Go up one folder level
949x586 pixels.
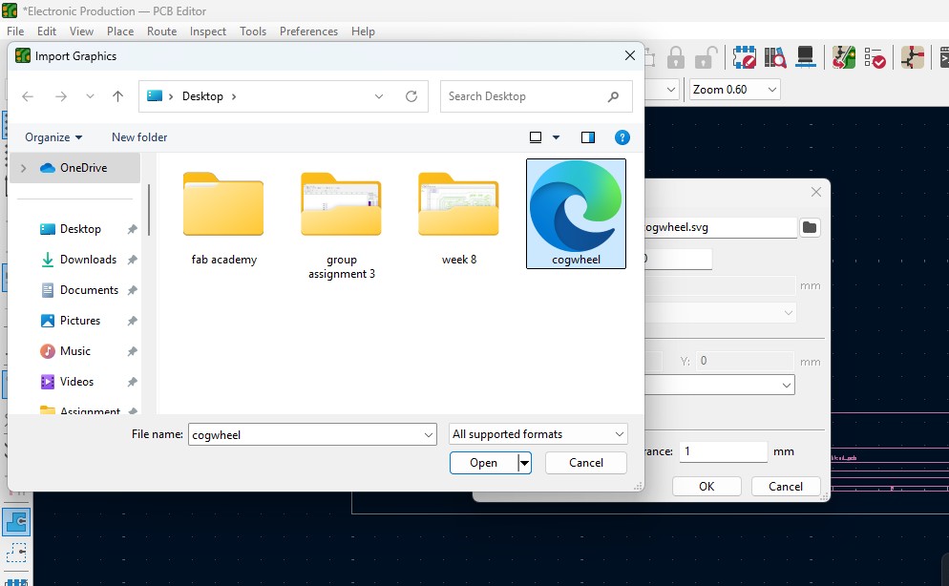tap(118, 96)
